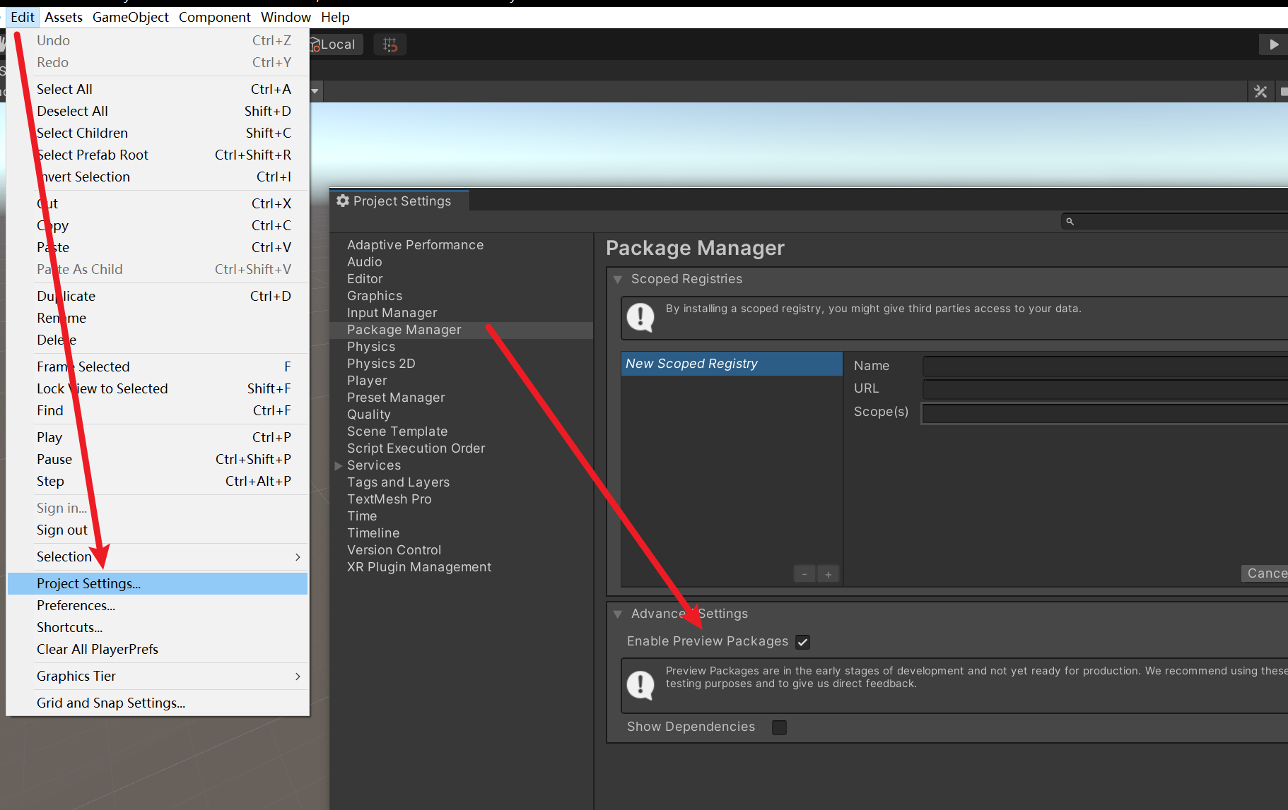Open the Help menu
The height and width of the screenshot is (810, 1288).
(335, 17)
